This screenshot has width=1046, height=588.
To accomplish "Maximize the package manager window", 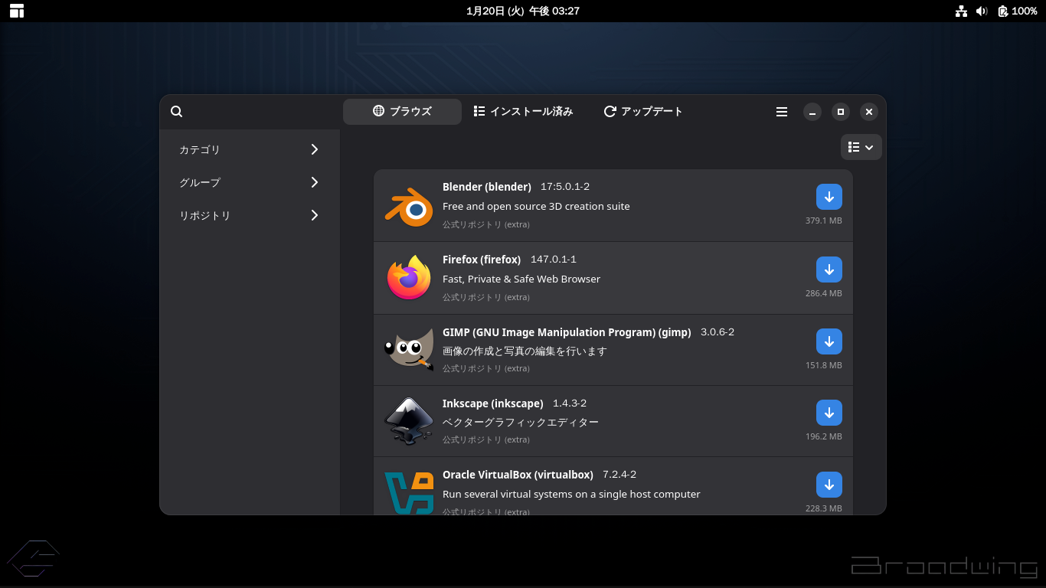I will [840, 112].
